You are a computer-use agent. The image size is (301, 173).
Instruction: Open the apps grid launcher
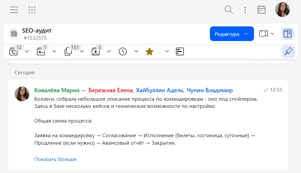pyautogui.click(x=32, y=10)
